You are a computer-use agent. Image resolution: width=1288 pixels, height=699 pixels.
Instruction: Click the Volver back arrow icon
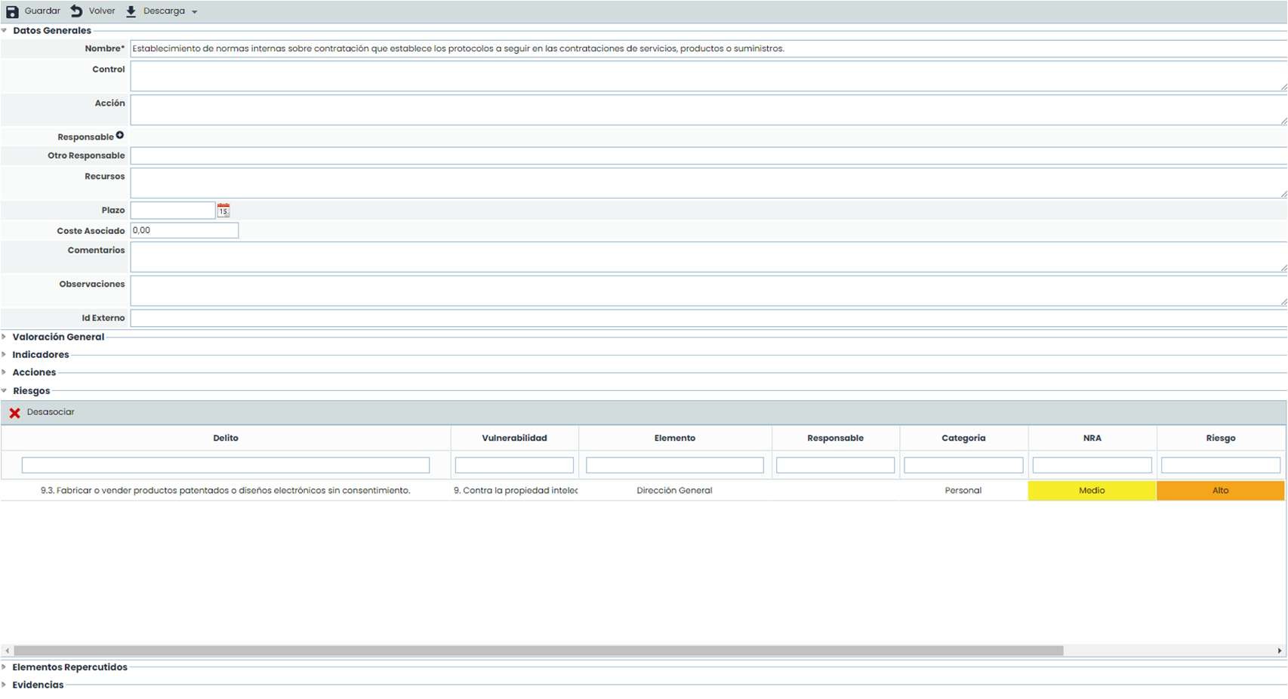tap(76, 11)
